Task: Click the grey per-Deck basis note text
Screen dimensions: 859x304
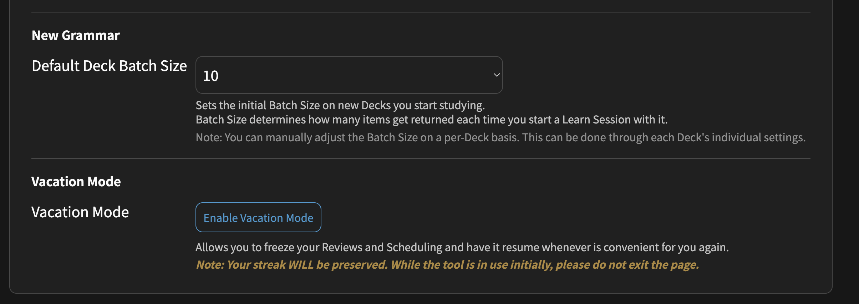Action: (x=501, y=137)
